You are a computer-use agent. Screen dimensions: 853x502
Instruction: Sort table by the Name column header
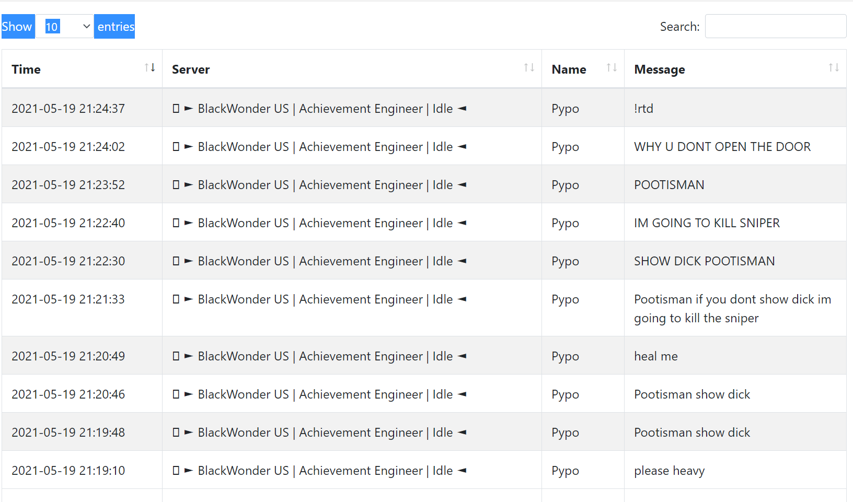[x=583, y=69]
